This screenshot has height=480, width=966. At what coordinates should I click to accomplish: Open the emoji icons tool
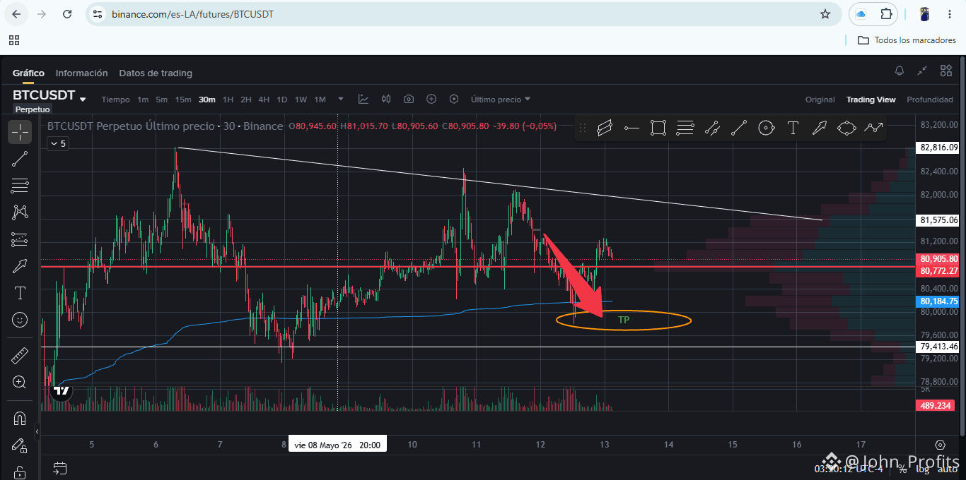pos(20,320)
